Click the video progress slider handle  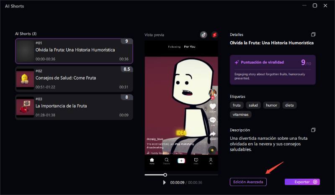click(165, 174)
